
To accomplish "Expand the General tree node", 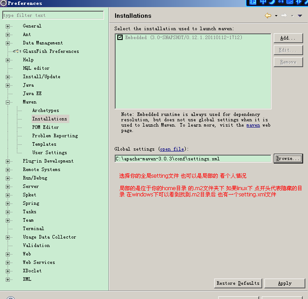I will point(8,26).
